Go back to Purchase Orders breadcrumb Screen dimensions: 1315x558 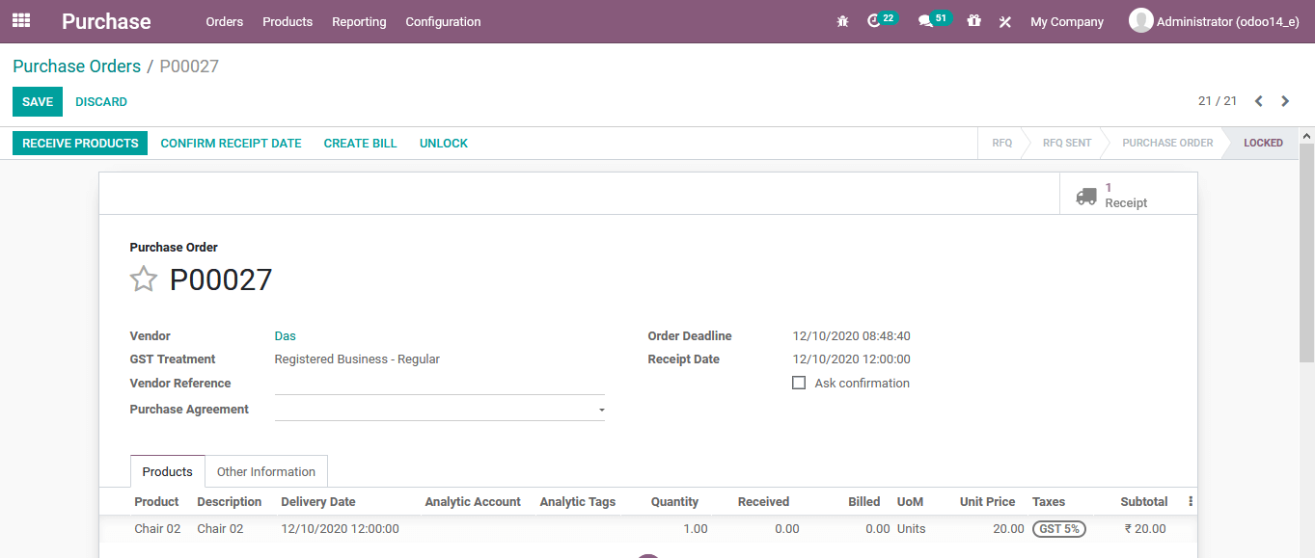76,66
